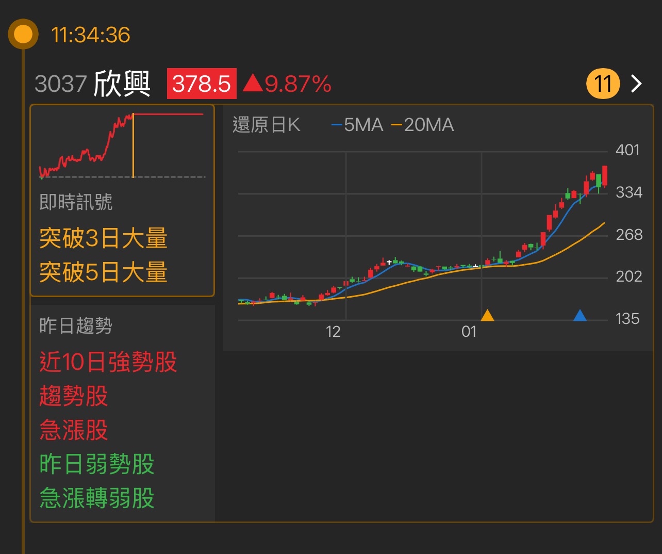
Task: Click the red 378.5 price tag
Action: (x=202, y=83)
